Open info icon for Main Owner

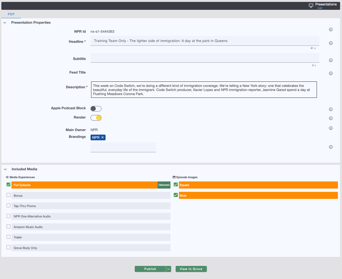331,128
